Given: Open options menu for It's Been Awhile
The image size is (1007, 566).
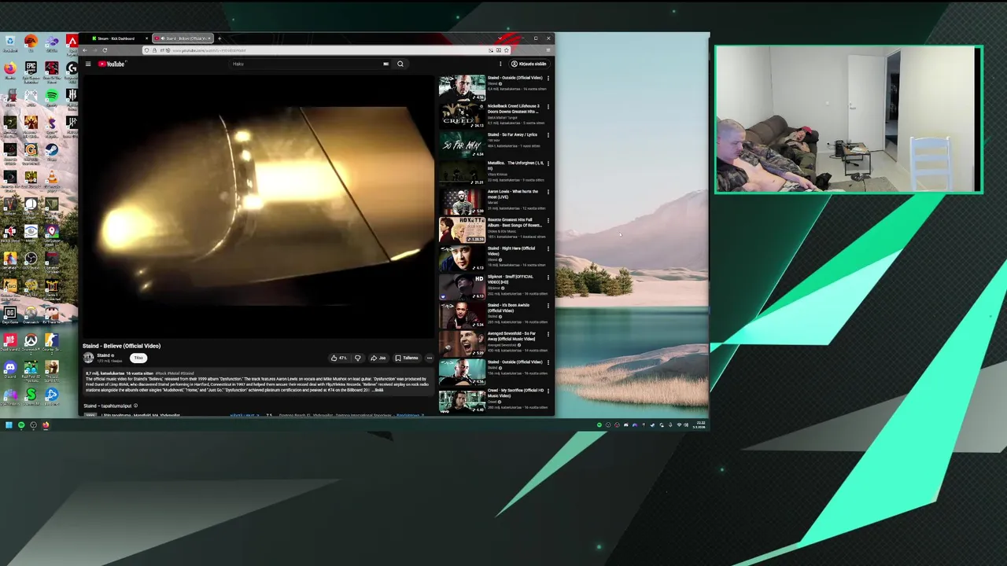Looking at the screenshot, I should (x=548, y=305).
